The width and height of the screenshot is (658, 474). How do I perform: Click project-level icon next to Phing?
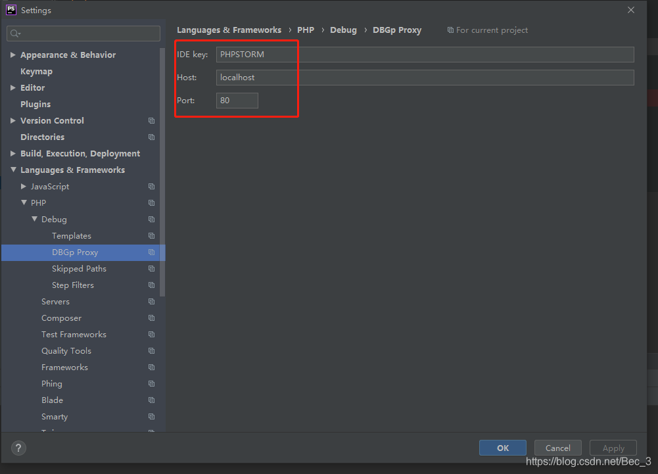tap(151, 384)
